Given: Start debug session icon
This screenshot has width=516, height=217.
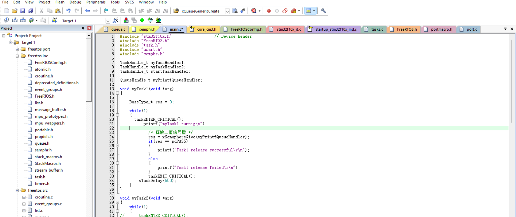Looking at the screenshot, I should pyautogui.click(x=254, y=11).
